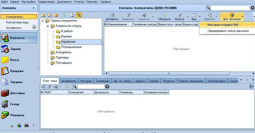Open the dropdown arrow next to Удалить
The height and width of the screenshot is (133, 255).
tap(153, 17)
